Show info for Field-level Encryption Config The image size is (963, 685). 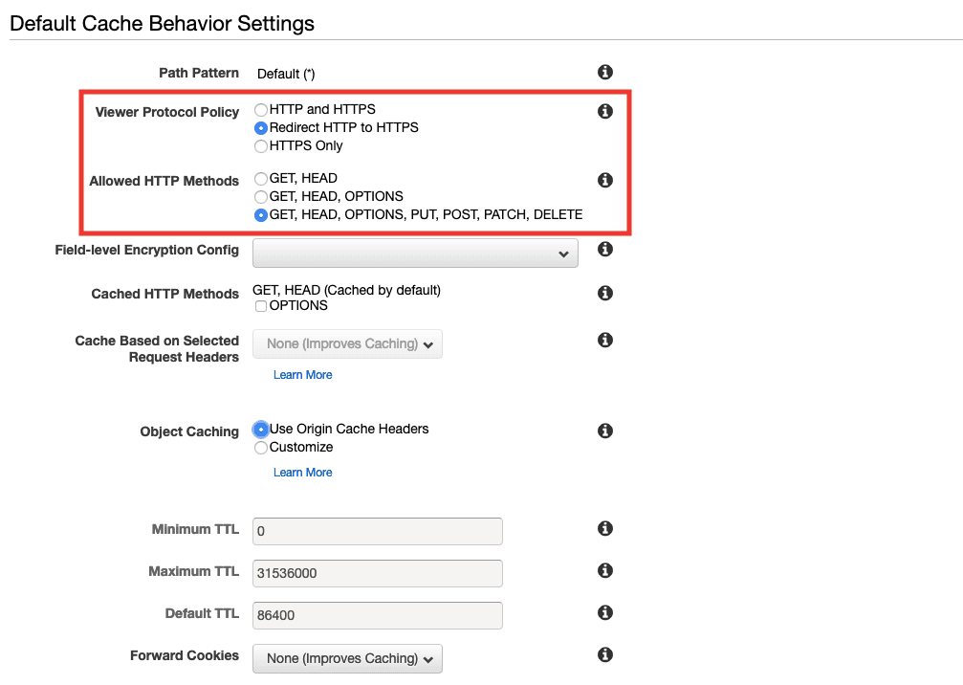pyautogui.click(x=604, y=250)
